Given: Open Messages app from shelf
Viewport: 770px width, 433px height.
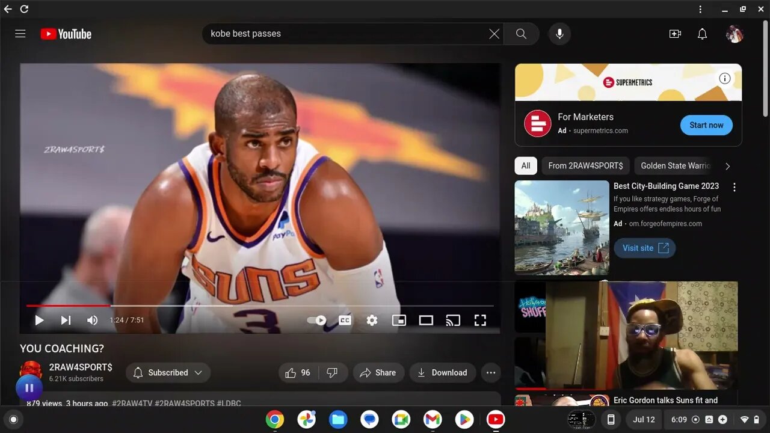Looking at the screenshot, I should pyautogui.click(x=369, y=419).
